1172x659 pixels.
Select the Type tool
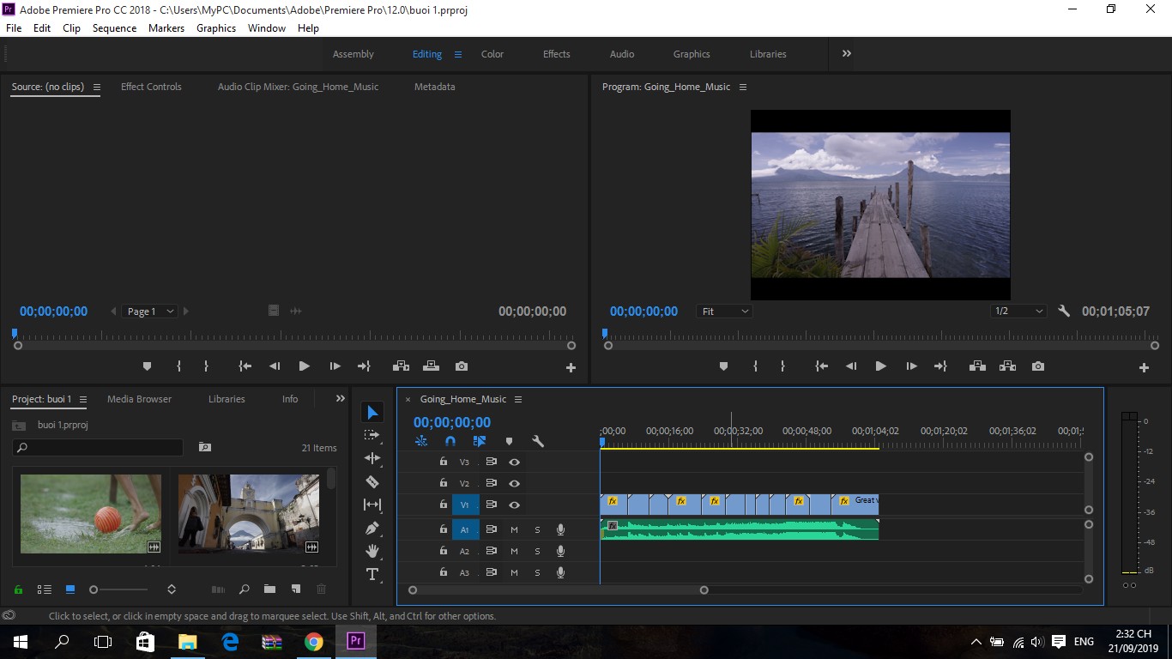[372, 574]
